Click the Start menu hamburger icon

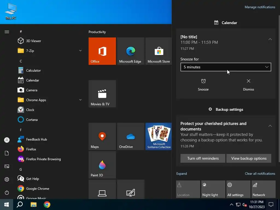click(x=7, y=32)
